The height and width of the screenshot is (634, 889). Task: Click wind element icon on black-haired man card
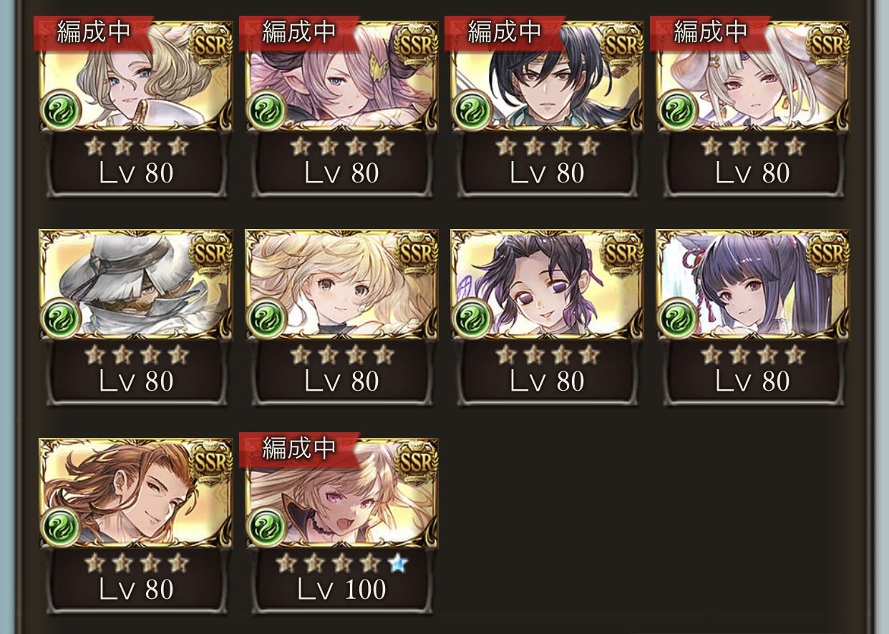click(x=472, y=109)
